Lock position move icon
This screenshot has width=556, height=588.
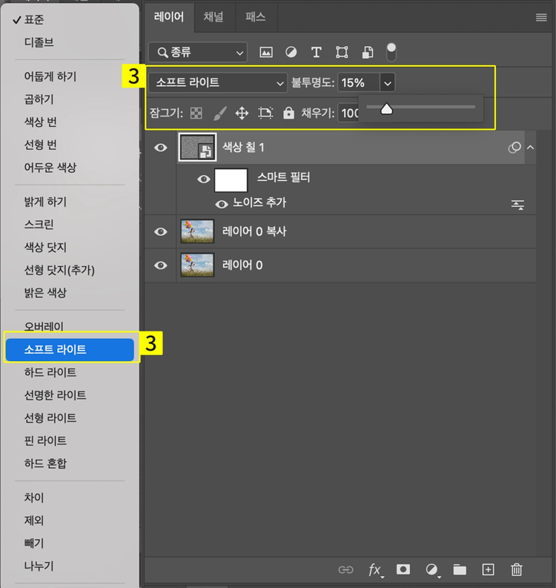point(242,113)
